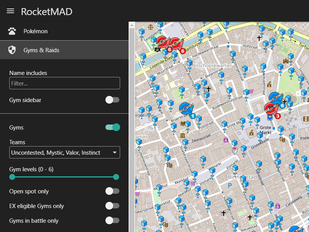Click the paw icon next to Pokémon
This screenshot has height=232, width=309.
coord(12,31)
